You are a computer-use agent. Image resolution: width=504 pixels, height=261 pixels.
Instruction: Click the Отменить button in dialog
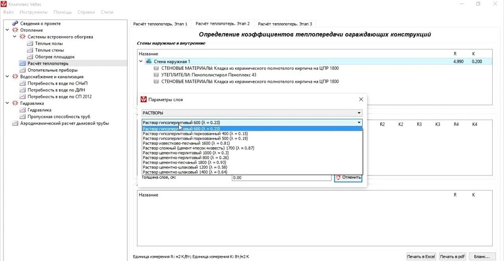pos(348,177)
